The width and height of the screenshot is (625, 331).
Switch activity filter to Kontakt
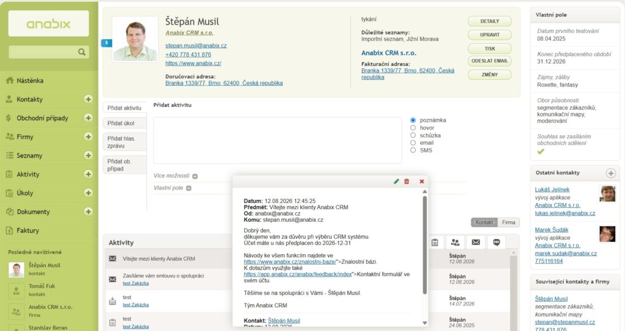tap(484, 222)
